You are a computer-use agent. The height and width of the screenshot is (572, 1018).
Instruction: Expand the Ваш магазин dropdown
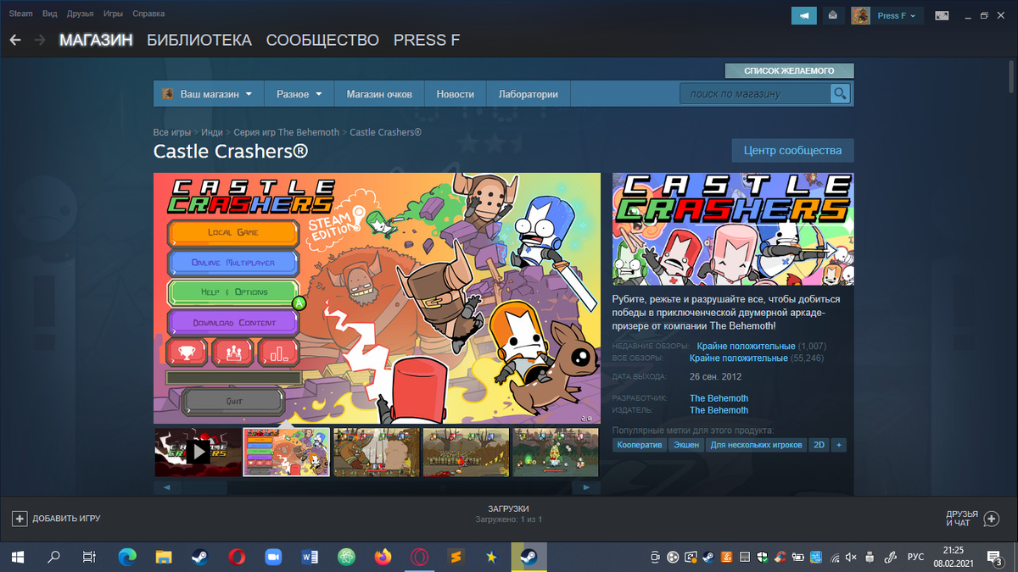pos(209,94)
